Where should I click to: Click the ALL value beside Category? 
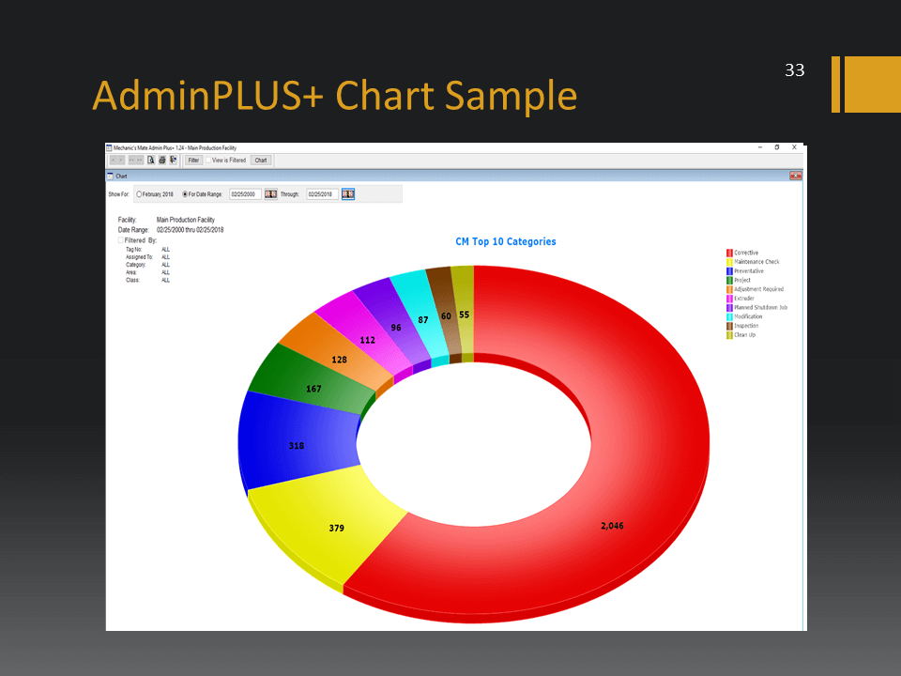[165, 265]
